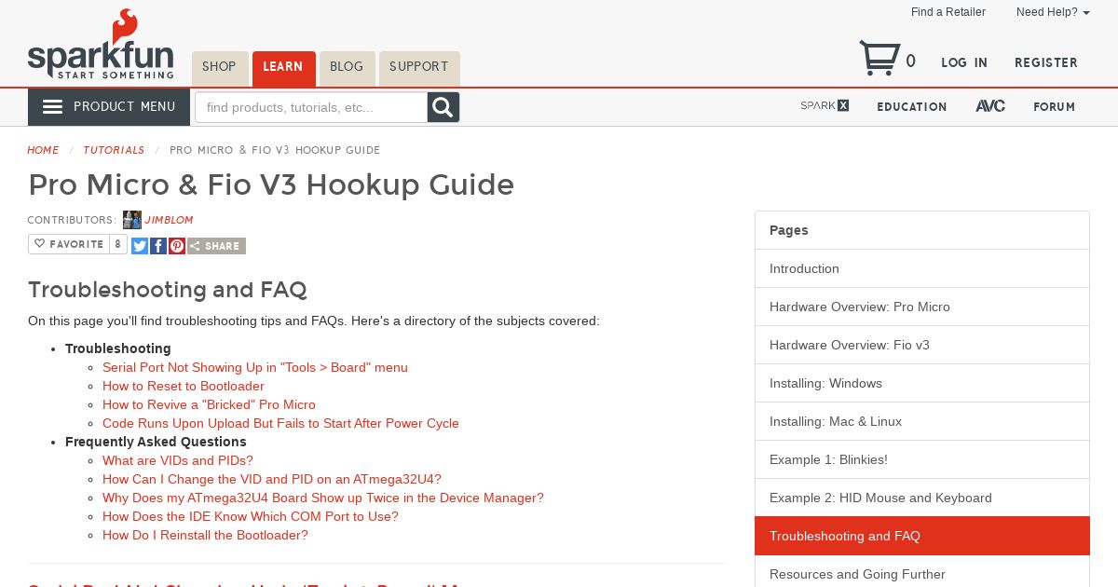Screen dimensions: 1118x587
Task: Click Register
Action: [x=1046, y=62]
